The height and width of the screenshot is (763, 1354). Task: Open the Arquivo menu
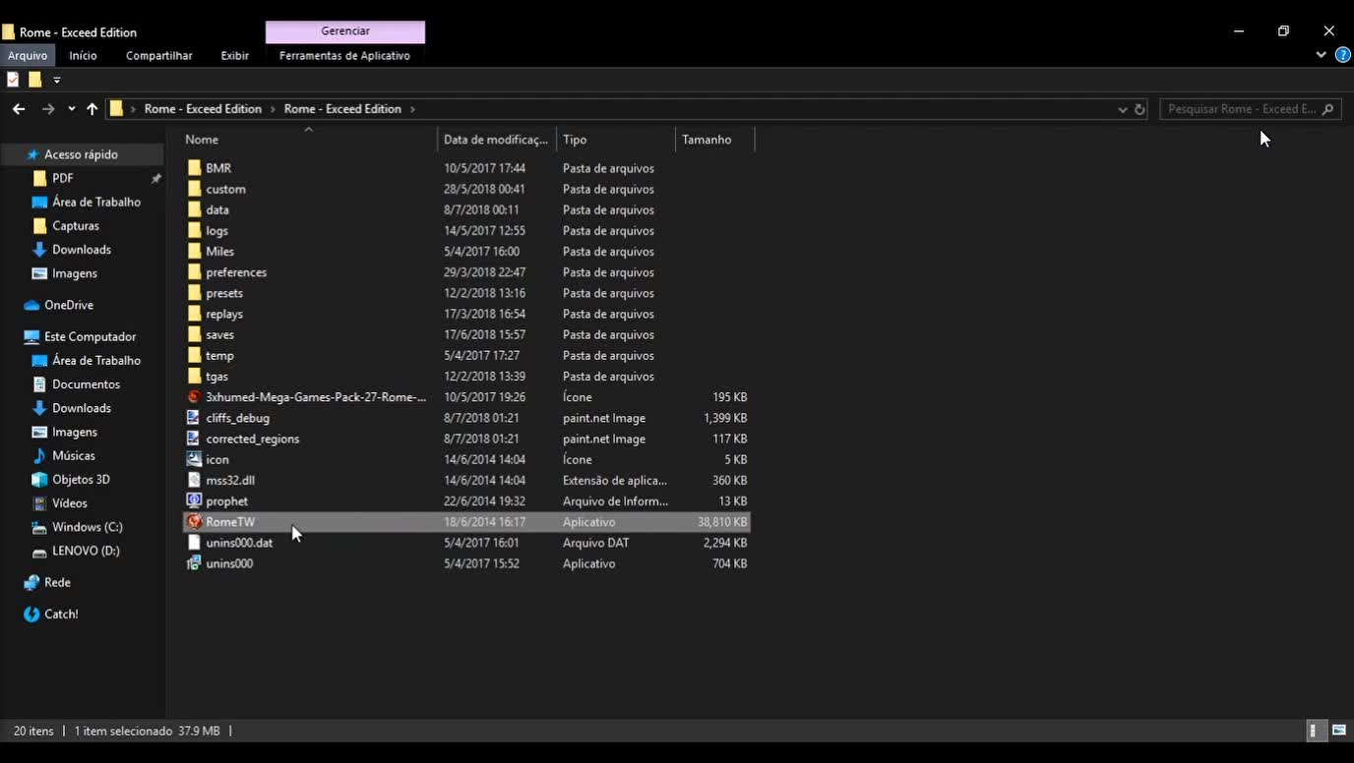(x=27, y=56)
